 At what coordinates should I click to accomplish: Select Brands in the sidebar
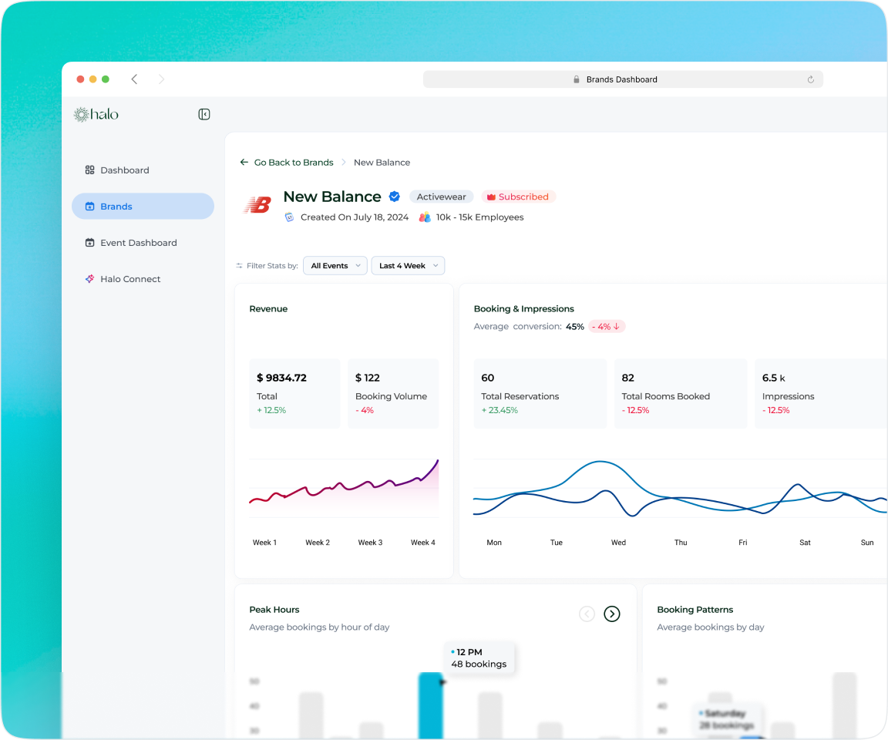tap(143, 206)
